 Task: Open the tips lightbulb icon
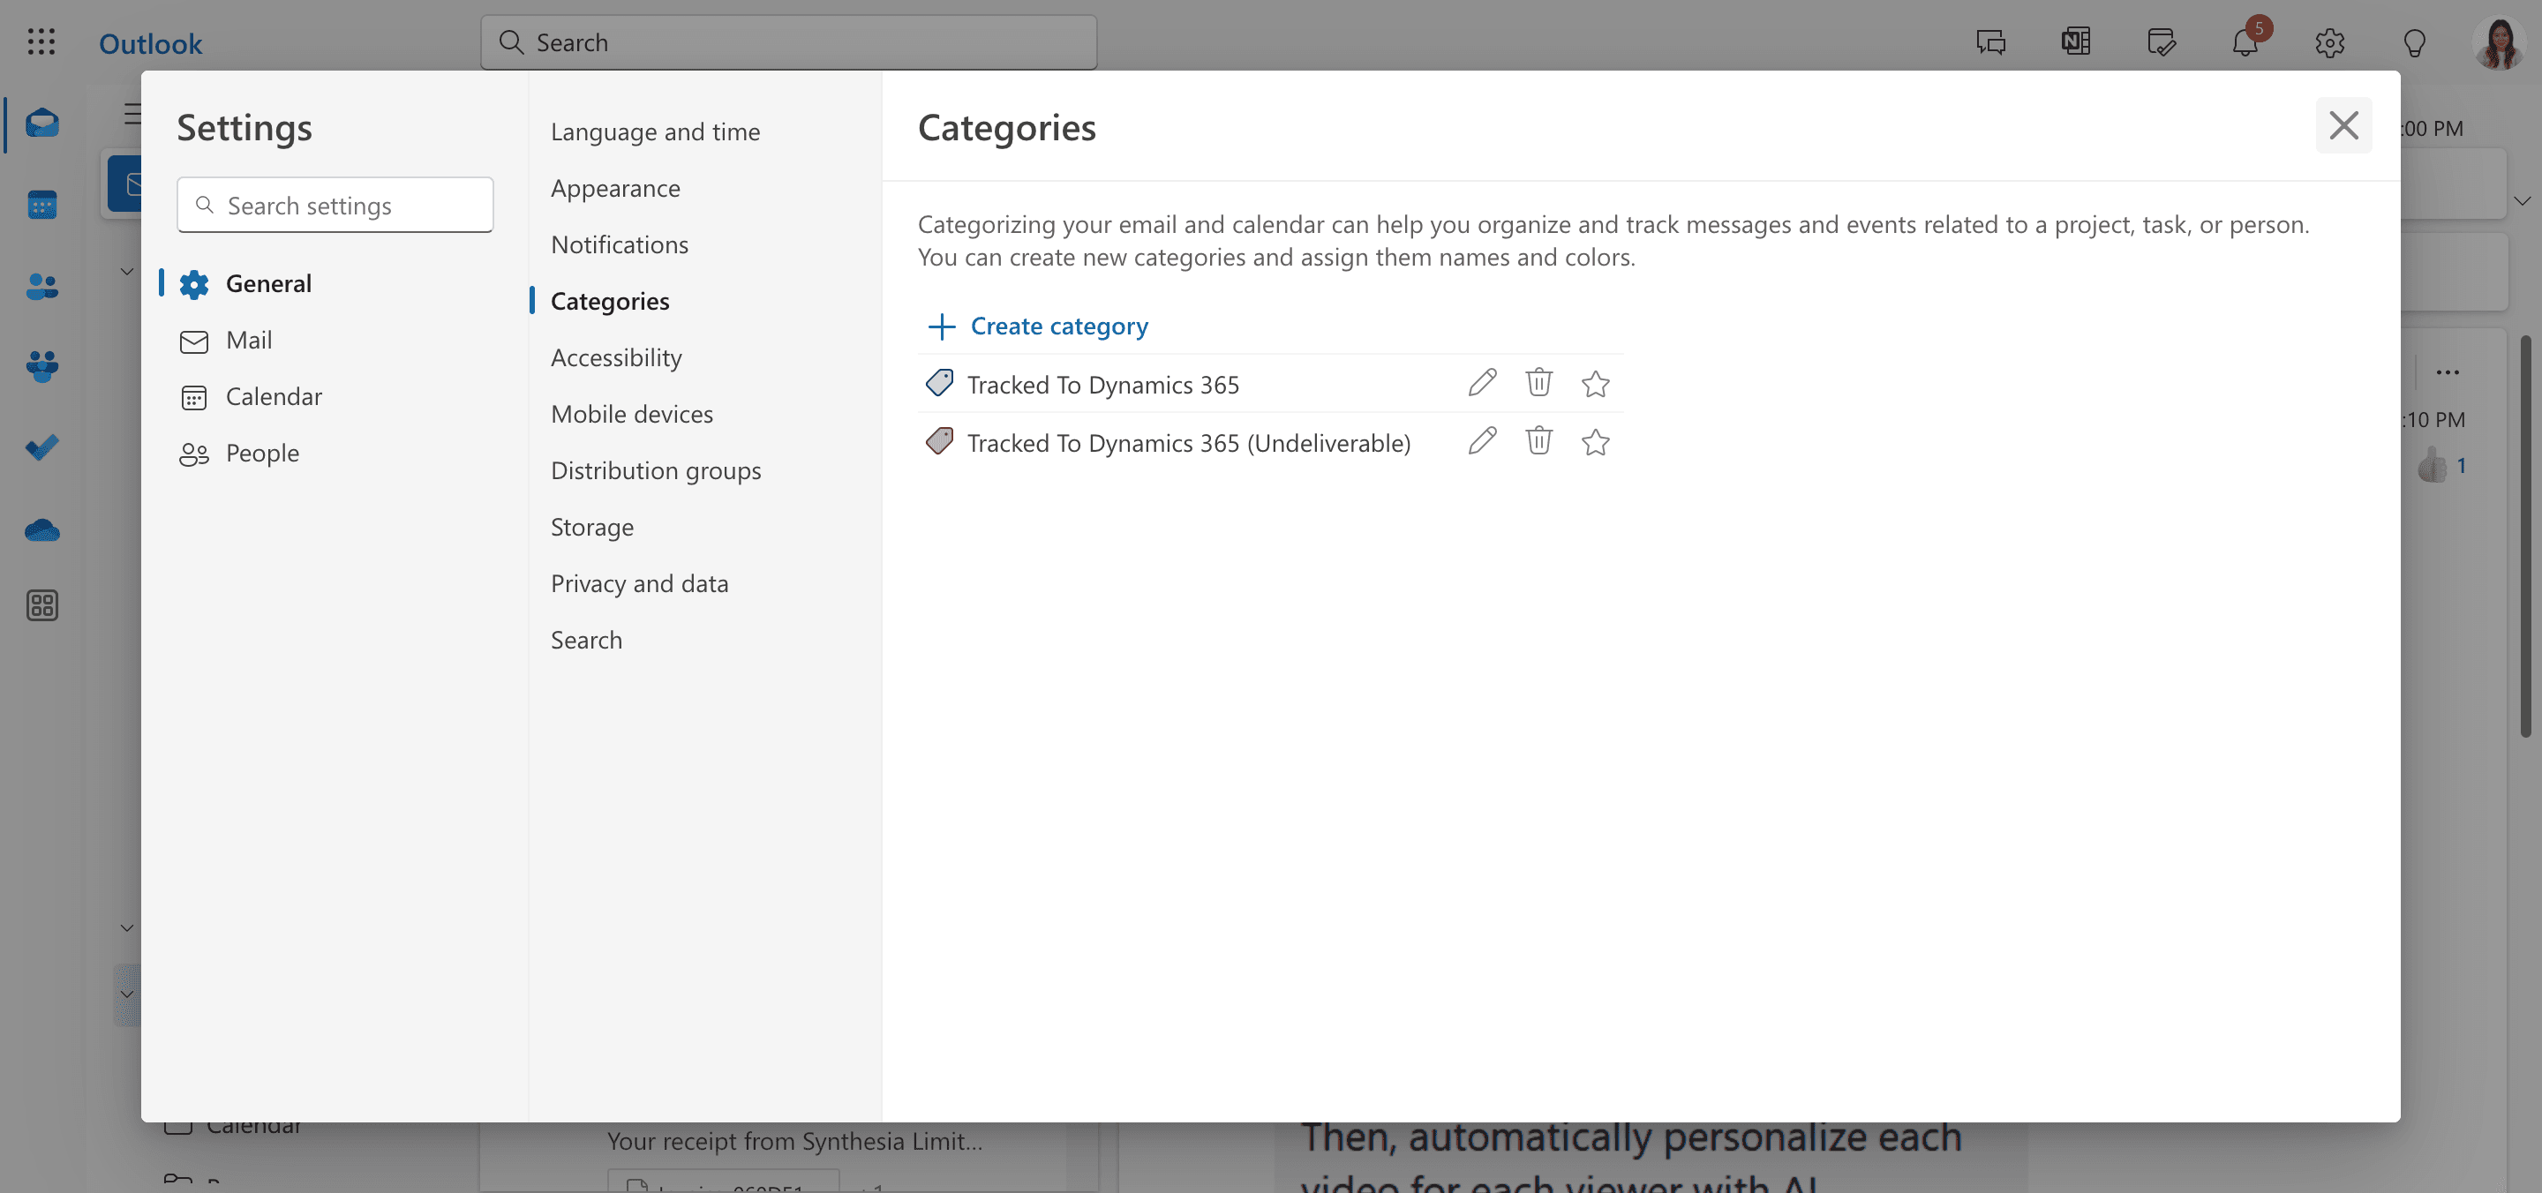coord(2415,42)
